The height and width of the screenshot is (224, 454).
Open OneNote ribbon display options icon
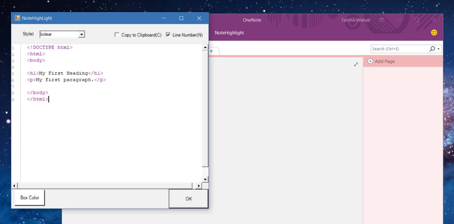pyautogui.click(x=382, y=20)
